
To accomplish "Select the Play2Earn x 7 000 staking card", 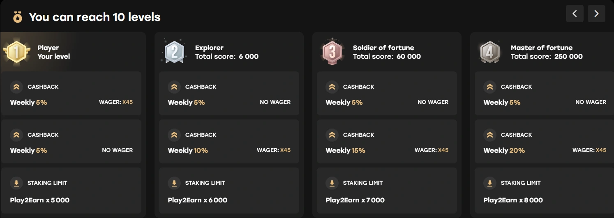I will (x=387, y=190).
